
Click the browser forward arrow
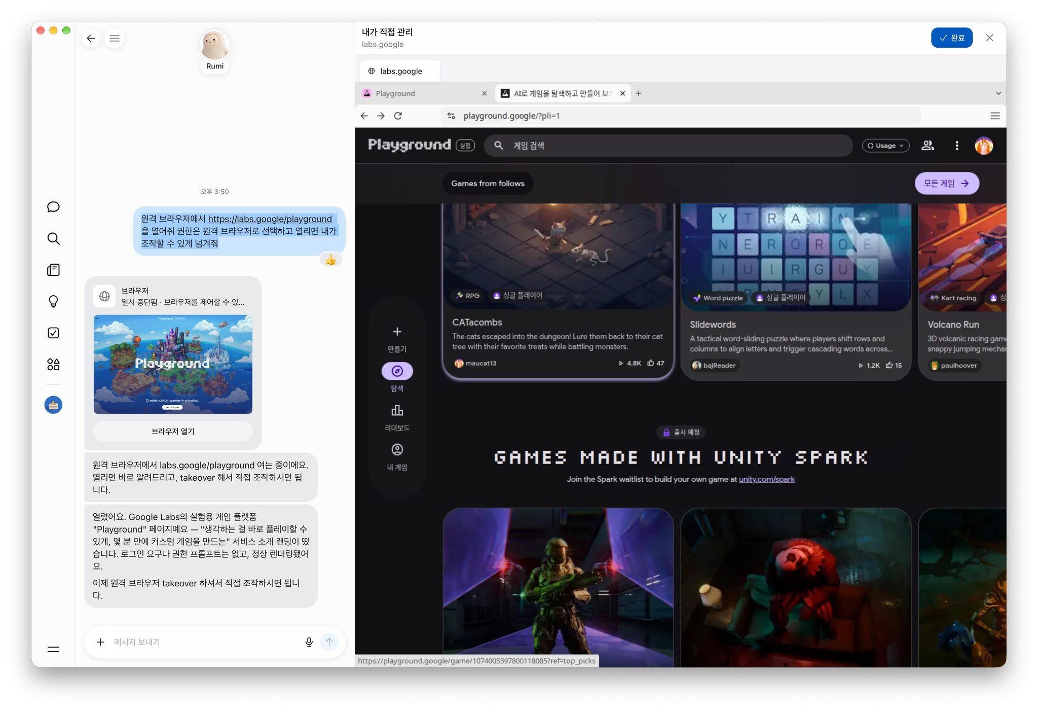(381, 116)
